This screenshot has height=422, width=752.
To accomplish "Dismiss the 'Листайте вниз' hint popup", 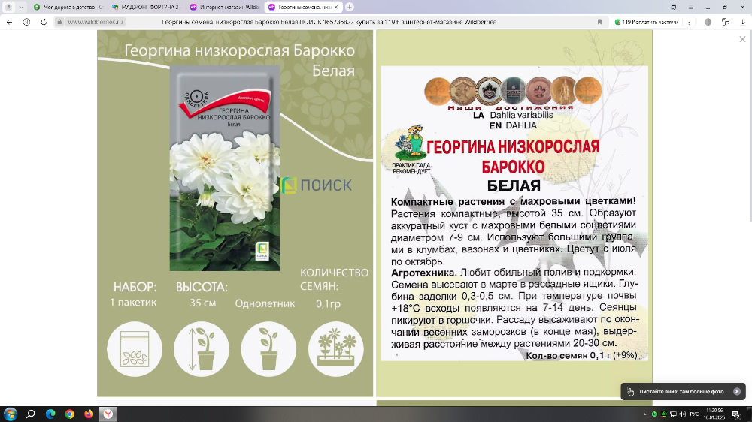I will (737, 391).
